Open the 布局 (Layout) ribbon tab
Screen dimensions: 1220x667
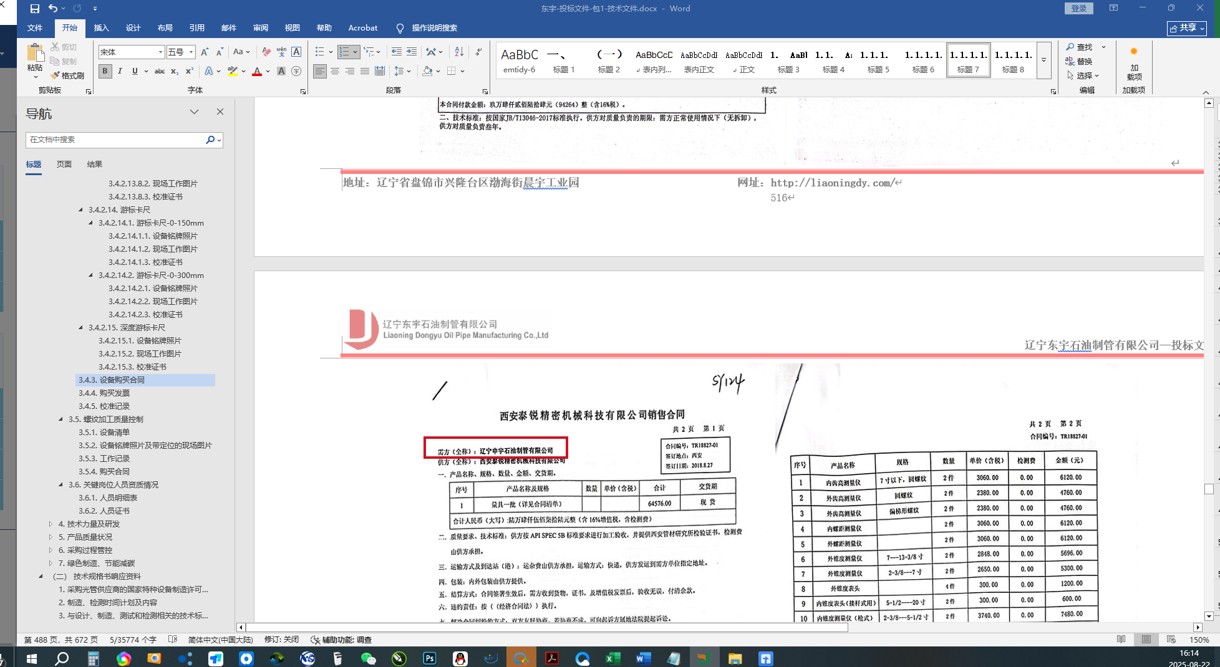pyautogui.click(x=165, y=28)
